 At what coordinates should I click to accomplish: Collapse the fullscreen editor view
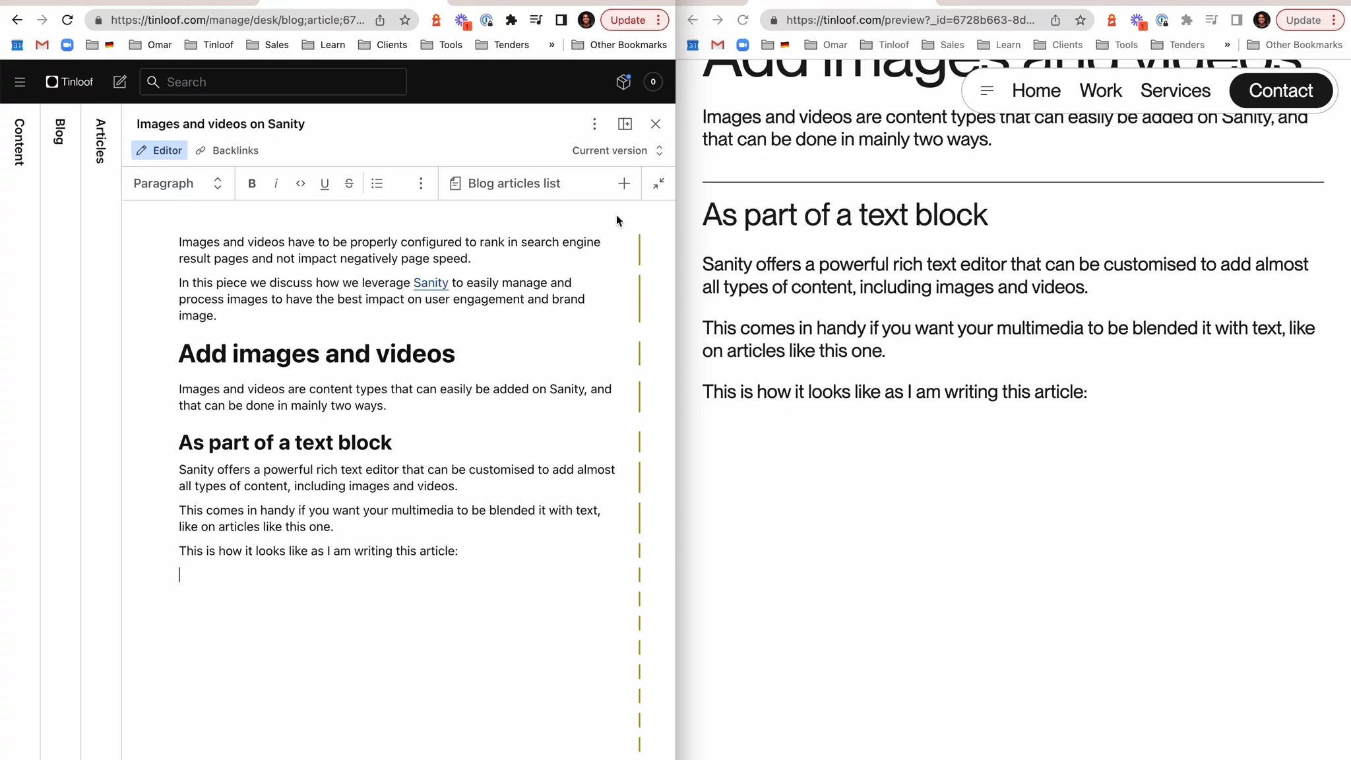click(658, 183)
